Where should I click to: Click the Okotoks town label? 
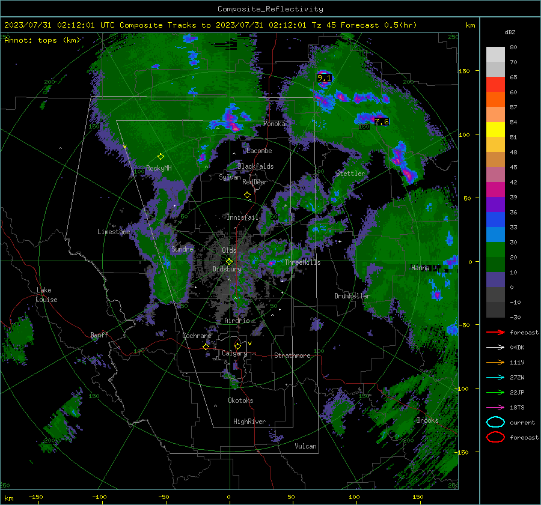[240, 401]
